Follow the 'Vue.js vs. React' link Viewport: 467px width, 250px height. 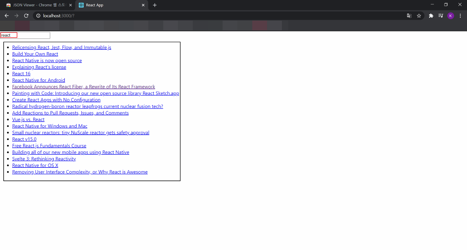click(x=28, y=120)
